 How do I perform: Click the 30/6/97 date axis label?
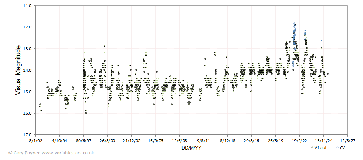(83, 140)
